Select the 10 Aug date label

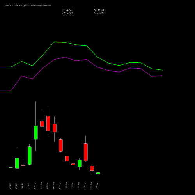66,186
